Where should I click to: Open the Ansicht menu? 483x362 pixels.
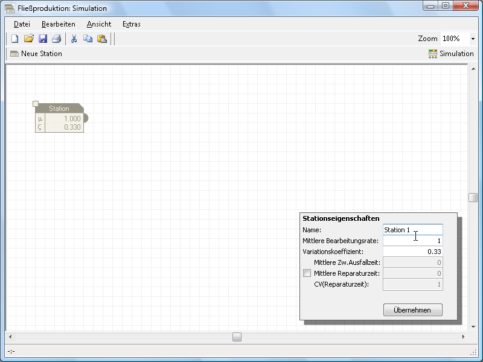(x=99, y=24)
